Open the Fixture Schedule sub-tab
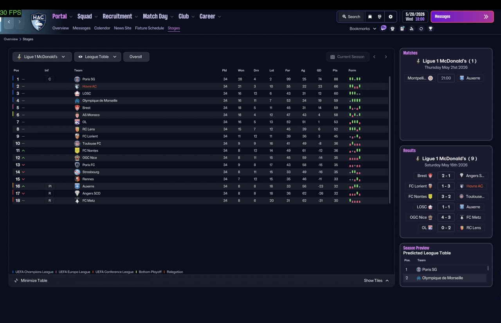 coord(150,28)
